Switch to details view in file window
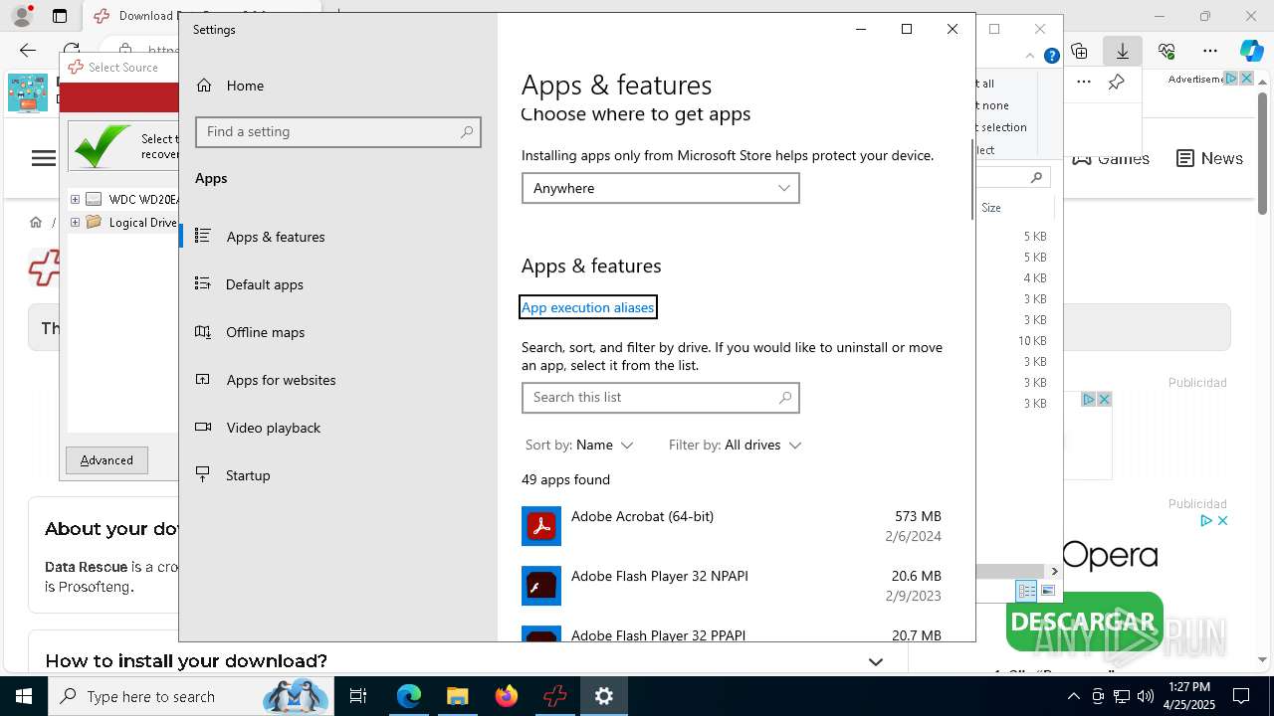 1026,591
